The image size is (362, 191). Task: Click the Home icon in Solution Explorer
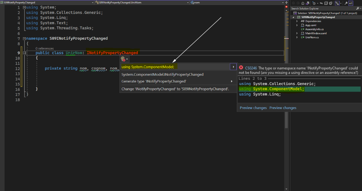pos(303,3)
